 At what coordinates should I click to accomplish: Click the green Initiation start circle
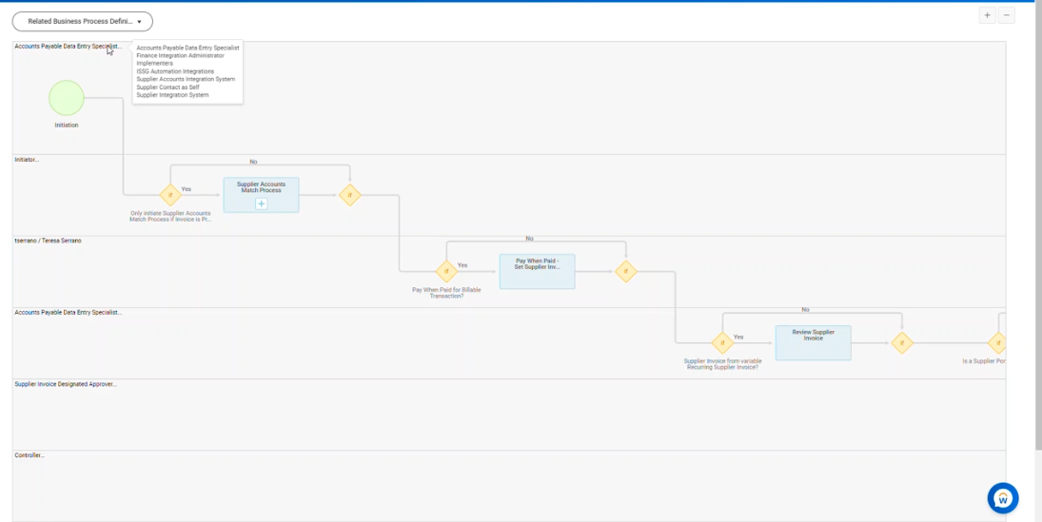[x=67, y=98]
